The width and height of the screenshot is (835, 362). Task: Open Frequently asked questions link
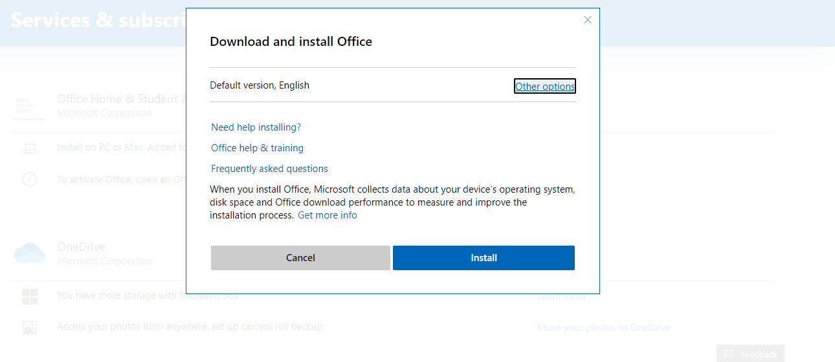(269, 169)
